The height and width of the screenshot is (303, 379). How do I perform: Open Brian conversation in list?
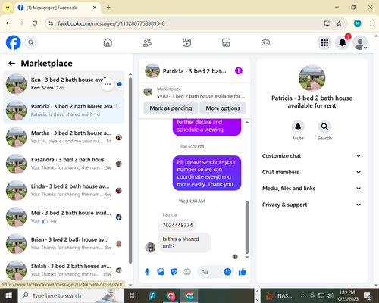click(x=64, y=244)
